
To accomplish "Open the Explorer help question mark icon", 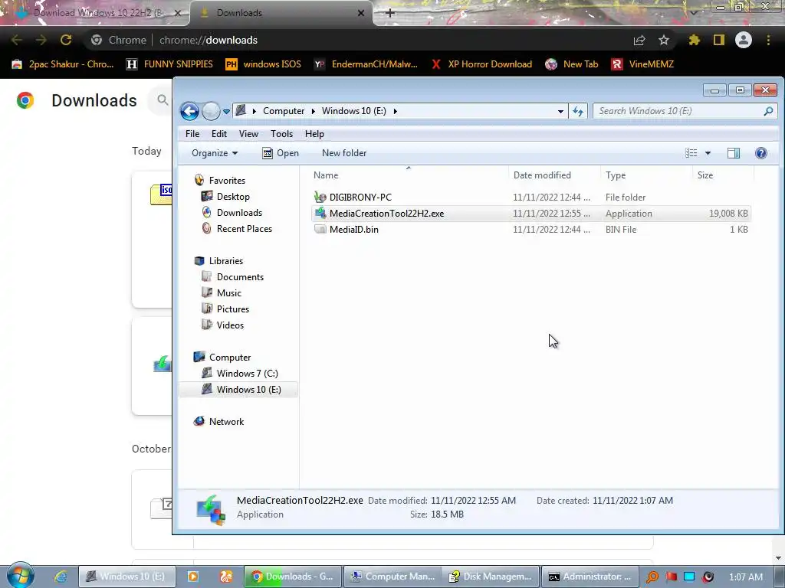I will (x=760, y=153).
